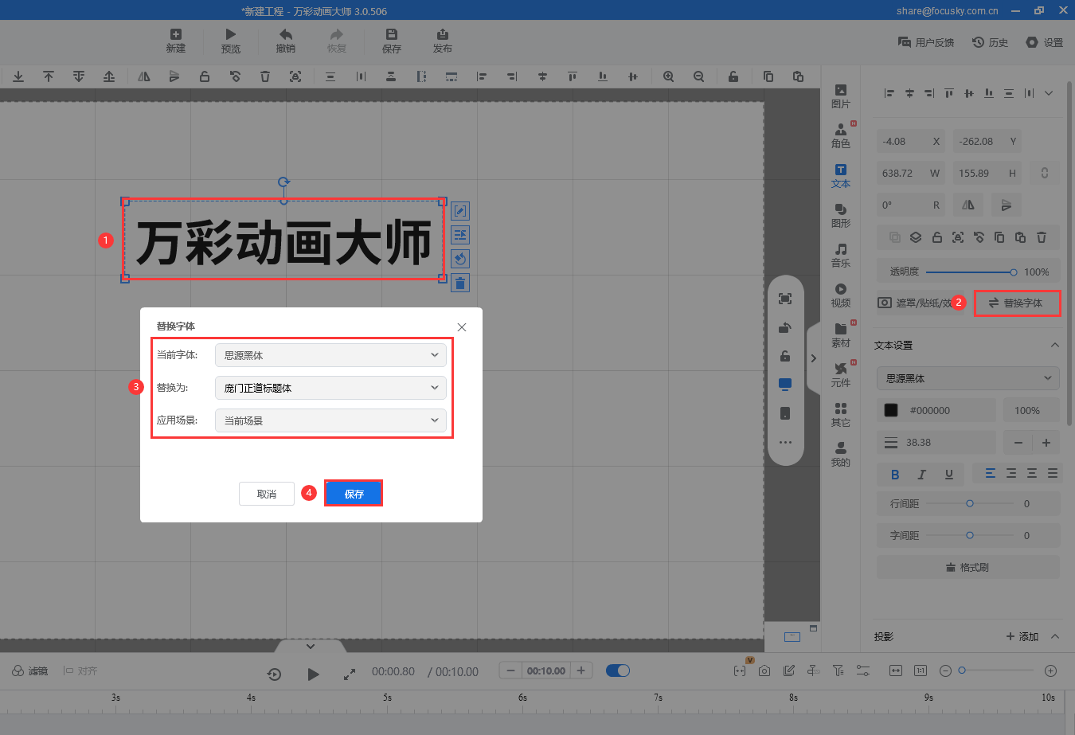Viewport: 1075px width, 735px height.
Task: Open the 思源黑体 font dropdown in 文本设置
Action: tap(967, 377)
